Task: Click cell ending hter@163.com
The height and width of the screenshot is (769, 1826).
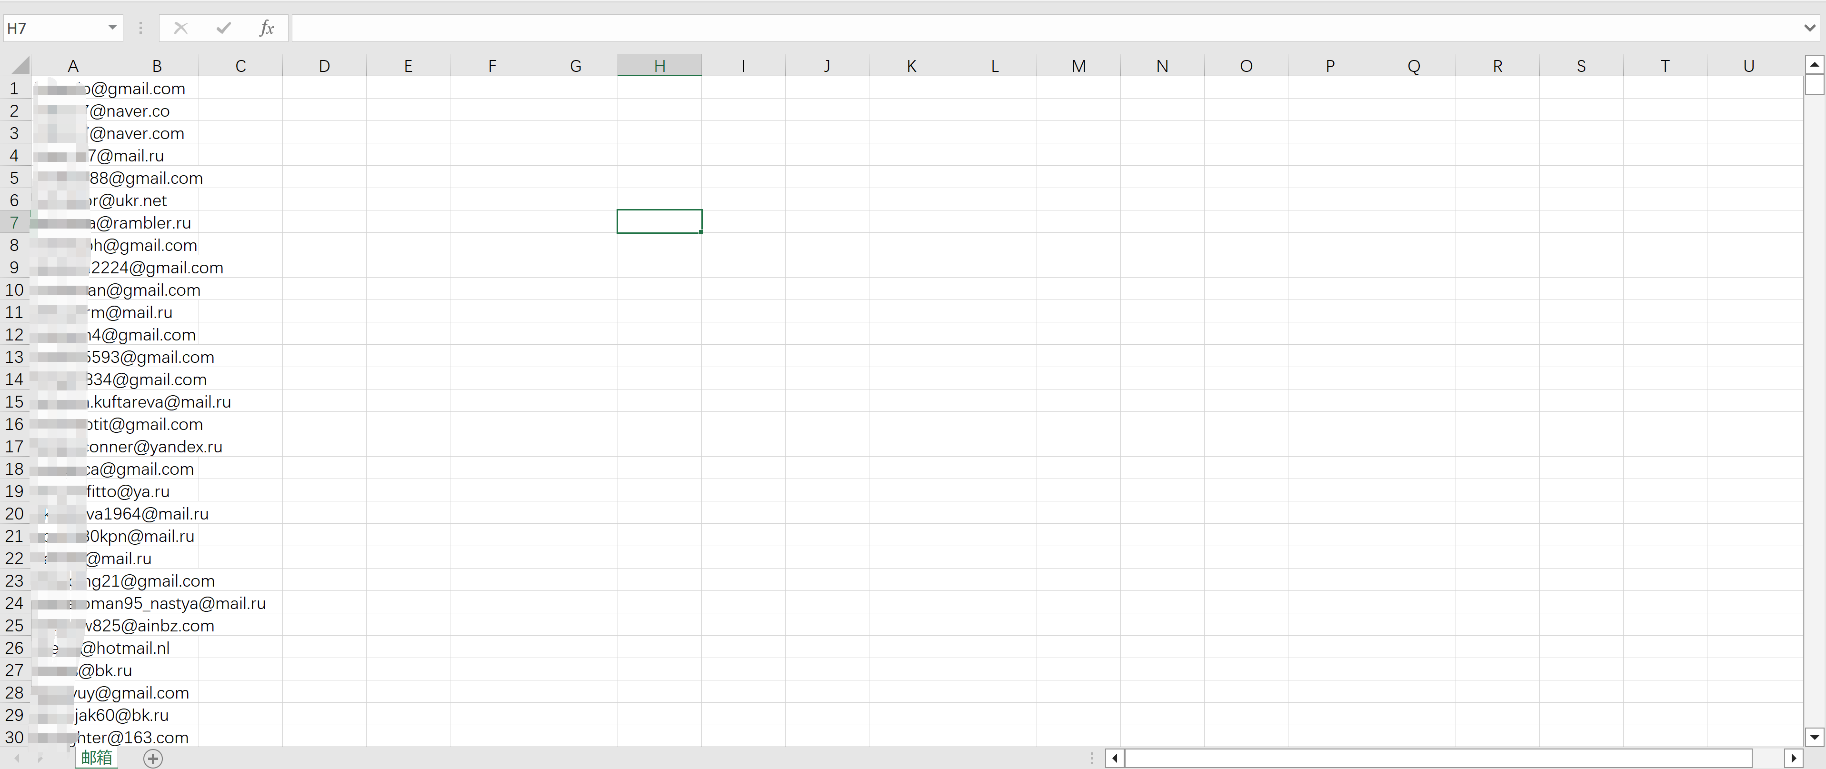Action: tap(73, 737)
